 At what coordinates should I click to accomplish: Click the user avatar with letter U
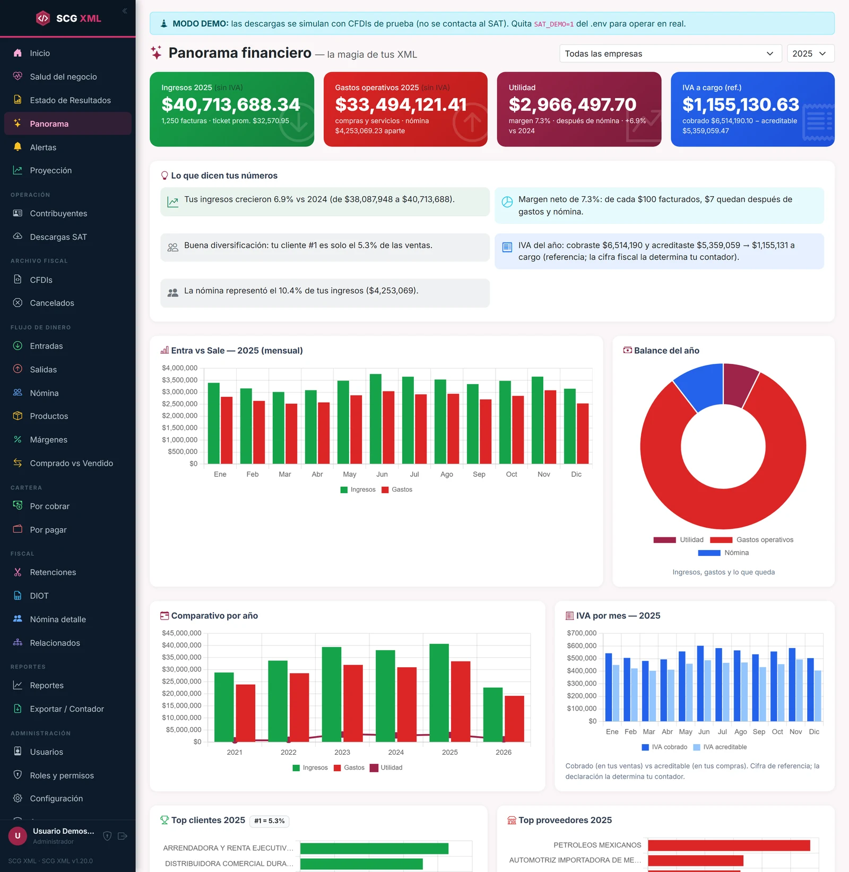tap(18, 836)
